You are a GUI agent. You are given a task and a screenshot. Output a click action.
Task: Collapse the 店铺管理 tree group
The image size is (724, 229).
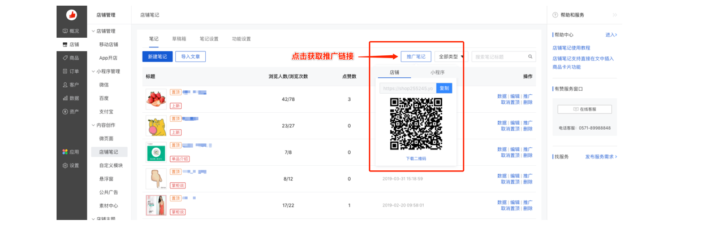pos(93,31)
